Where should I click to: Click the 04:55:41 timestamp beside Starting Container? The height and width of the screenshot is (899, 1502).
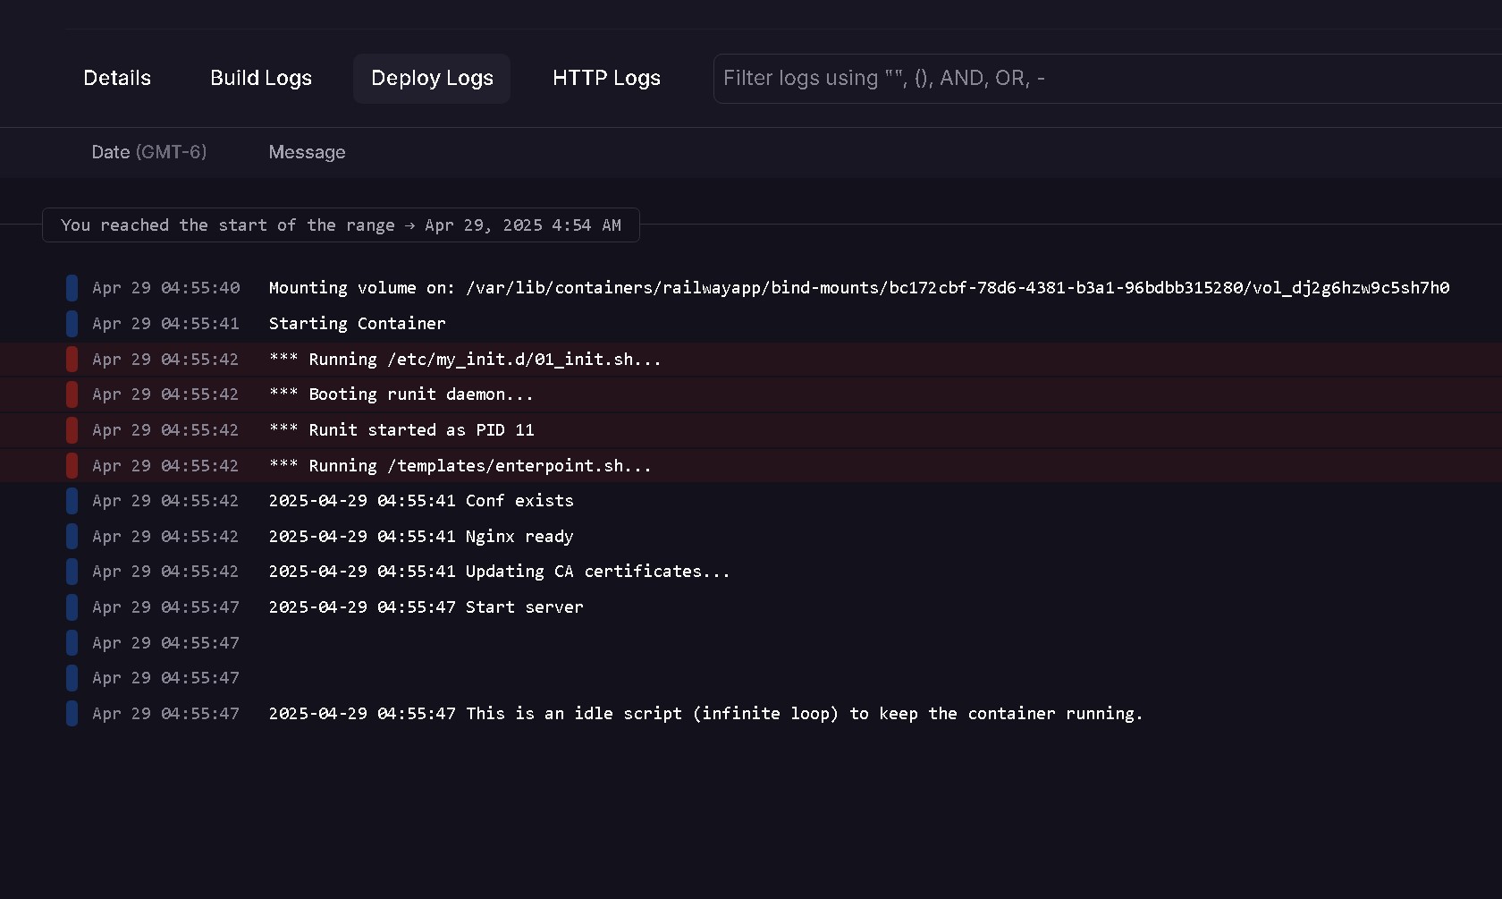click(166, 324)
